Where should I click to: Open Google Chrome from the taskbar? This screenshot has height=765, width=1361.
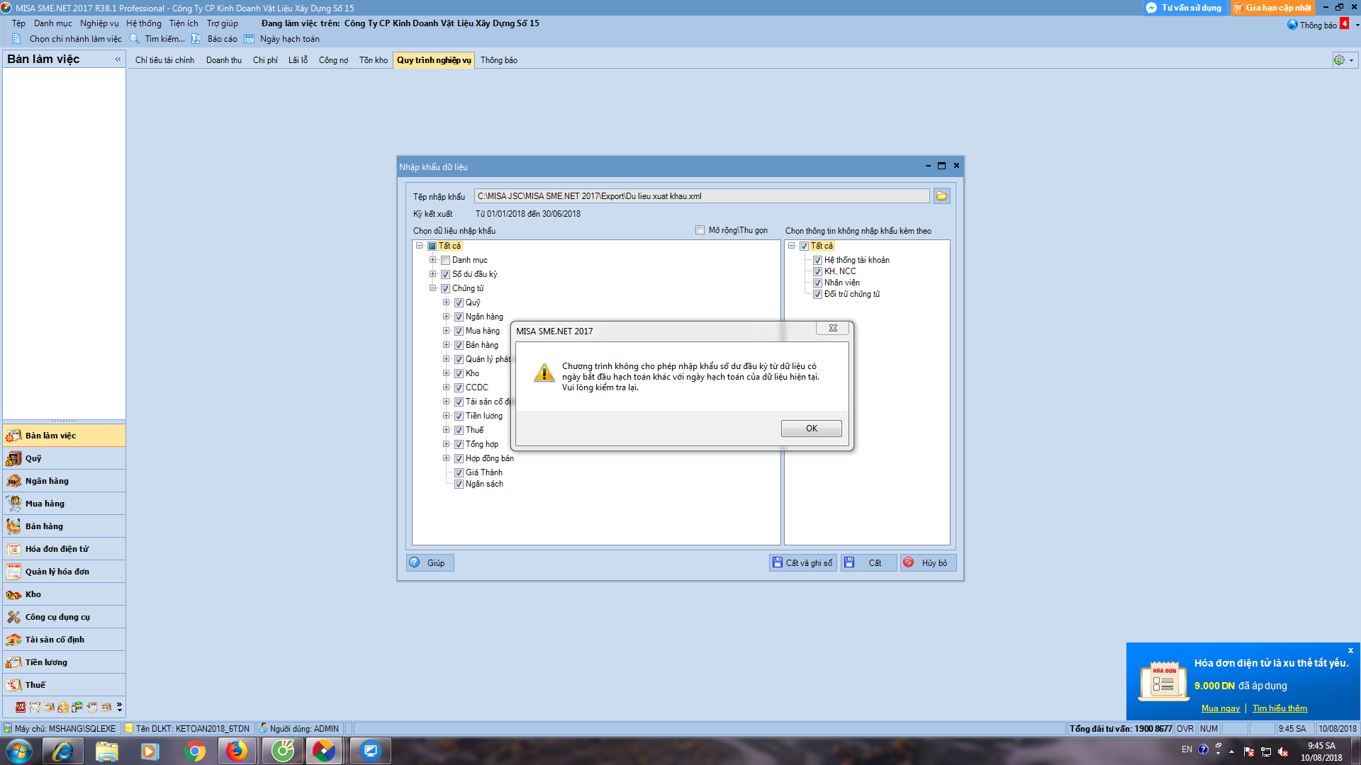coord(195,751)
